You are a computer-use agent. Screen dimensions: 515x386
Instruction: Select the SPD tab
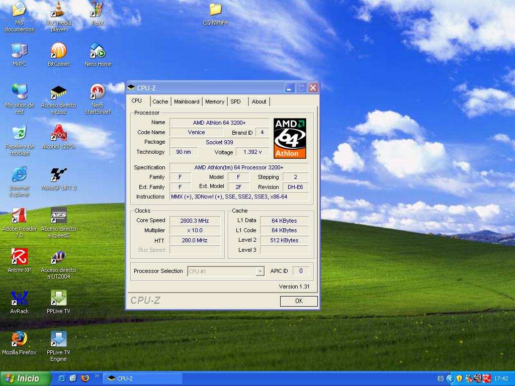click(x=236, y=102)
